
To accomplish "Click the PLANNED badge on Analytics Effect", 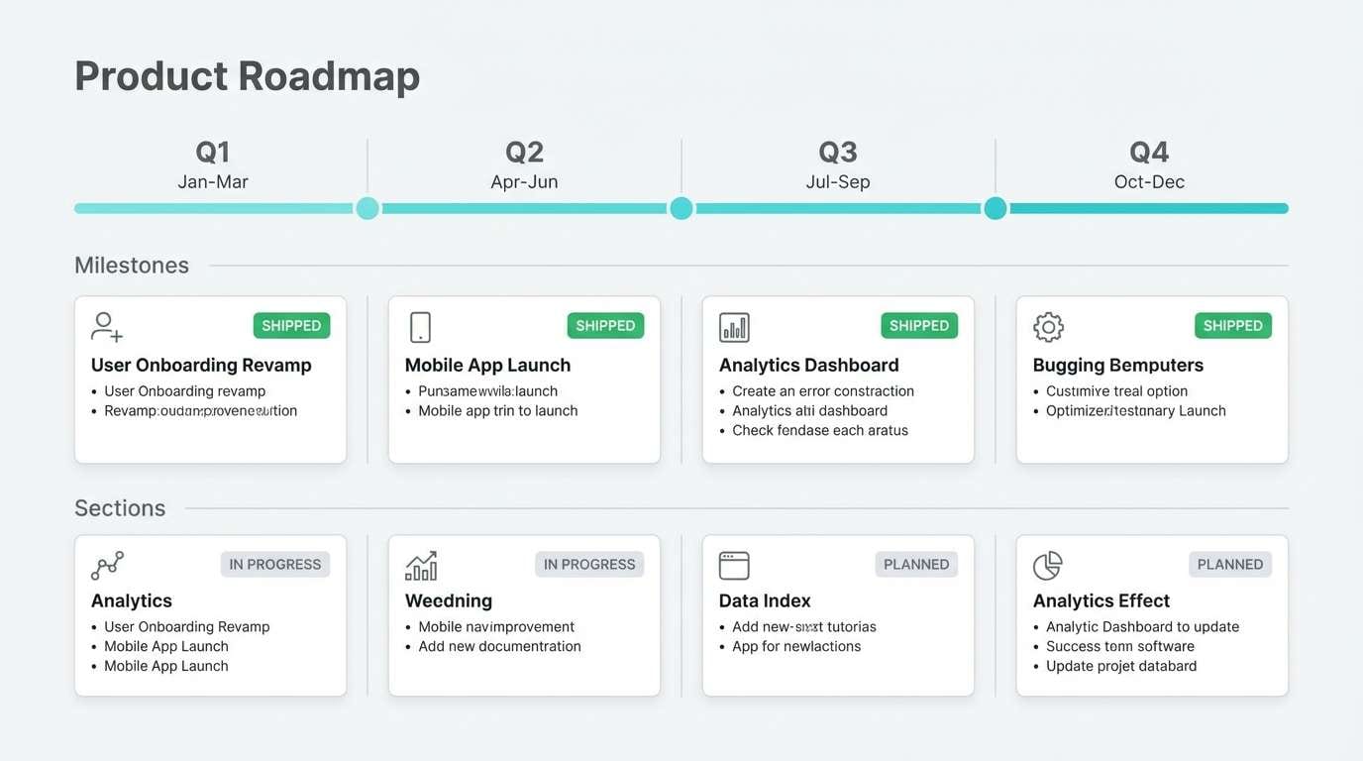I will tap(1230, 564).
